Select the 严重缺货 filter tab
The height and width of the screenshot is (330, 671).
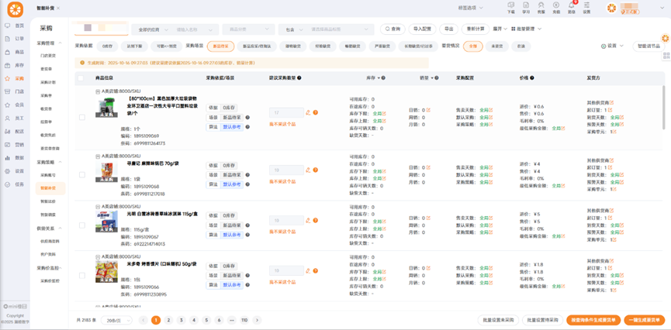pyautogui.click(x=381, y=46)
